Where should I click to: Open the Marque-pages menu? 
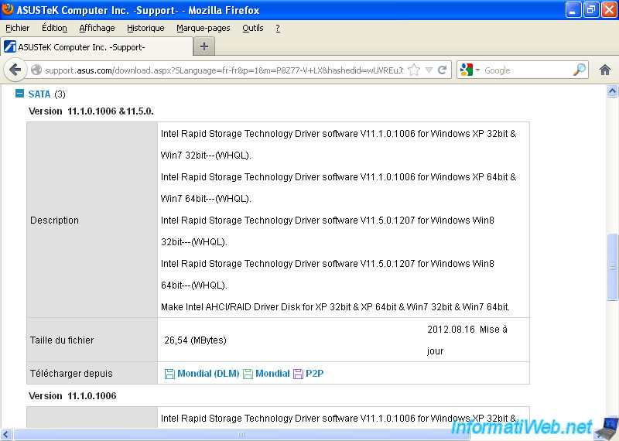tap(203, 28)
